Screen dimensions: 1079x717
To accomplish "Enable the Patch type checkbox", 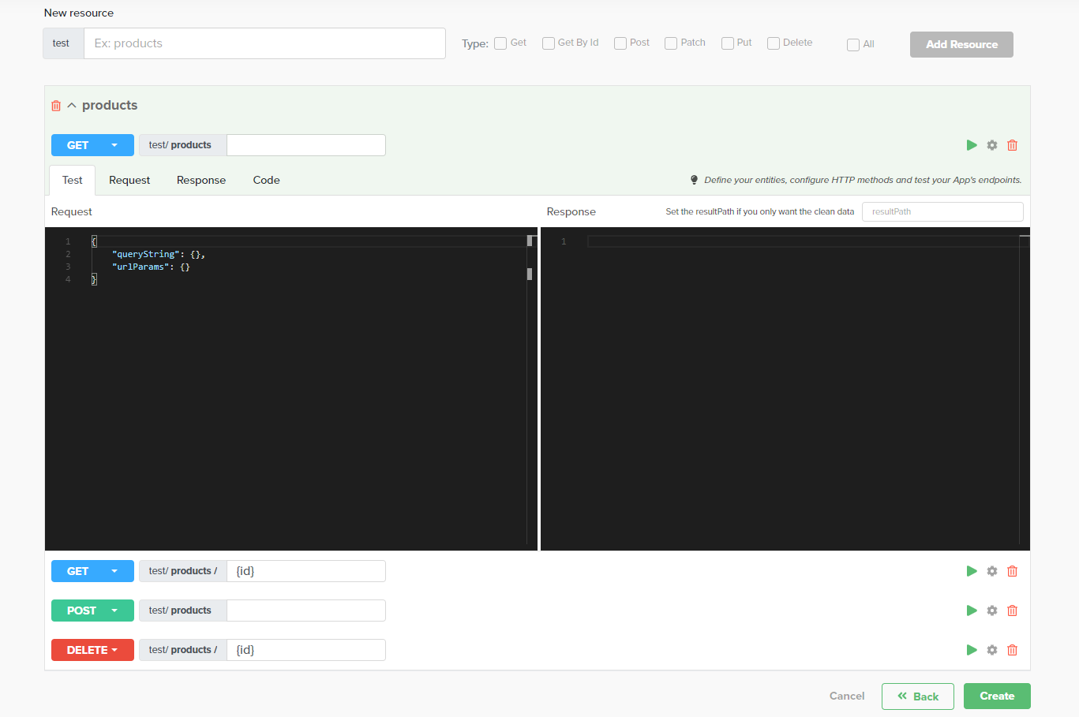I will click(671, 43).
